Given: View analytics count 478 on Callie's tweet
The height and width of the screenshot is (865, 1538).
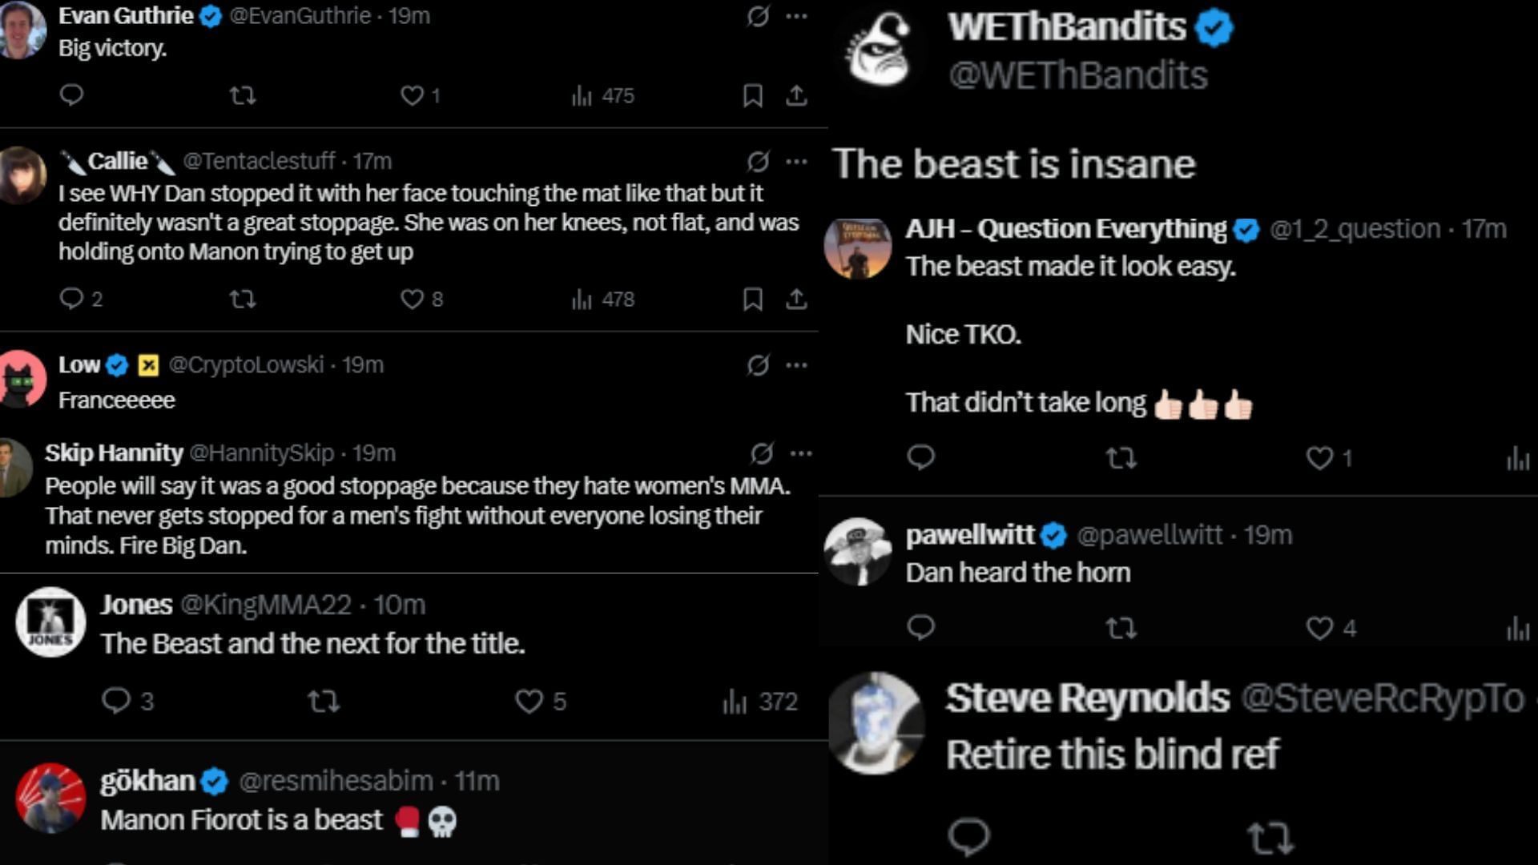Looking at the screenshot, I should tap(603, 300).
